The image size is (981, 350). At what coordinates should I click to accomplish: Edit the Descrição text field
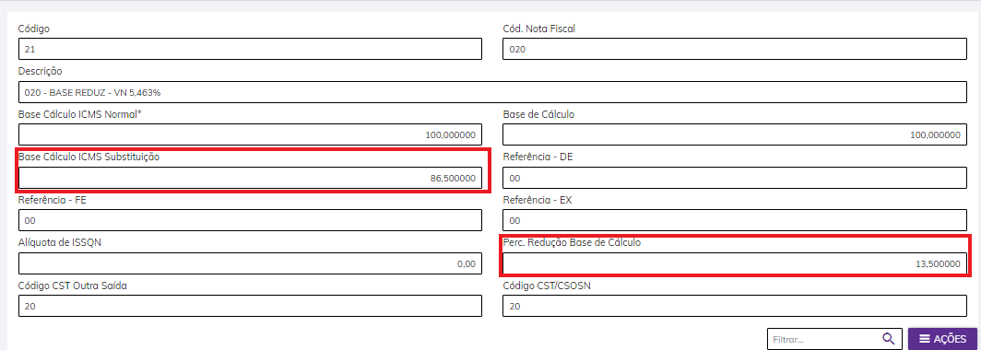tap(493, 92)
